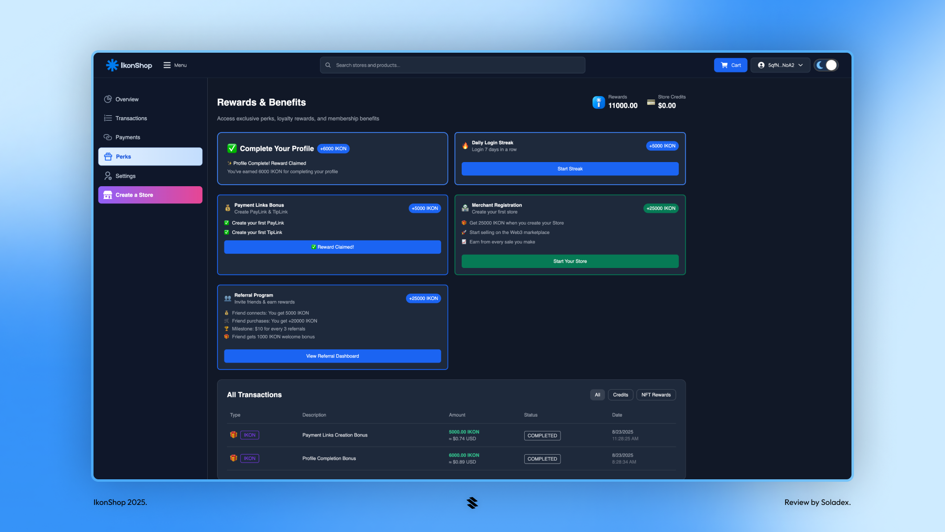Open the Overview sidebar item
The image size is (945, 532).
coord(150,99)
